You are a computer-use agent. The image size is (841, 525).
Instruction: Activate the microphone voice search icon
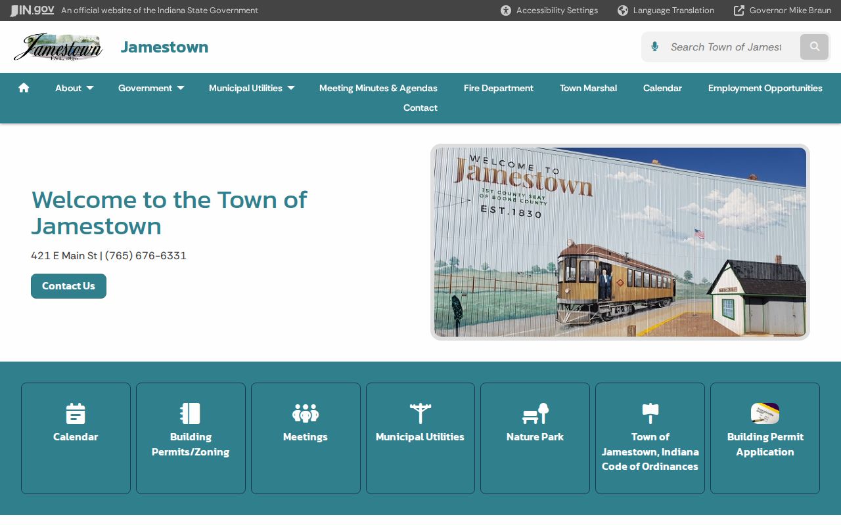pyautogui.click(x=654, y=47)
